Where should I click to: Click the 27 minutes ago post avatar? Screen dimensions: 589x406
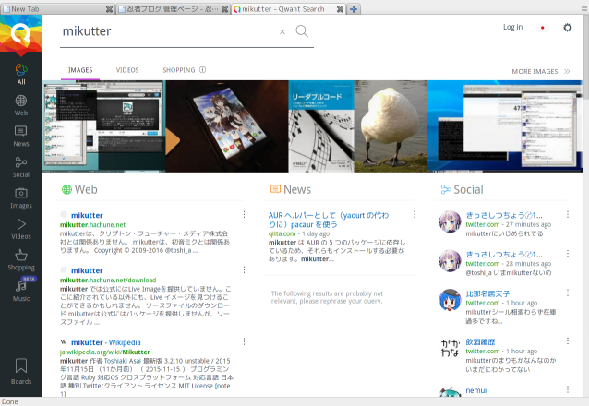click(450, 221)
